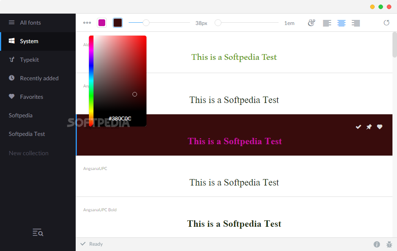Create a New collection
This screenshot has height=251, width=397.
(x=29, y=153)
